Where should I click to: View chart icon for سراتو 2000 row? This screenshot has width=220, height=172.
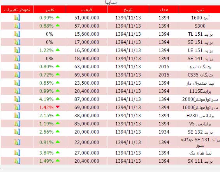[17, 99]
